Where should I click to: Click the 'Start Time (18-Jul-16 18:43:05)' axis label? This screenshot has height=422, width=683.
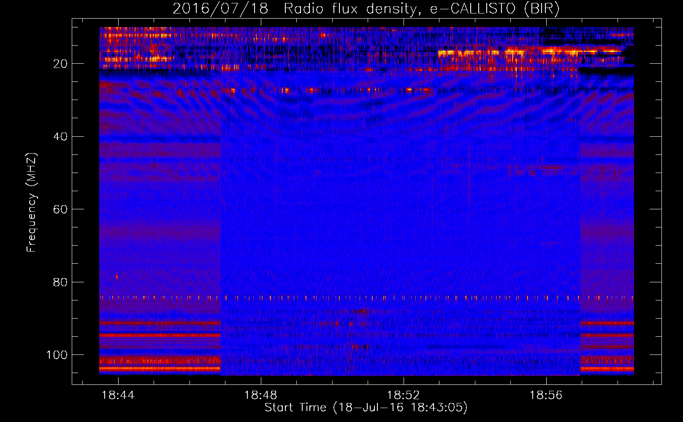(366, 408)
